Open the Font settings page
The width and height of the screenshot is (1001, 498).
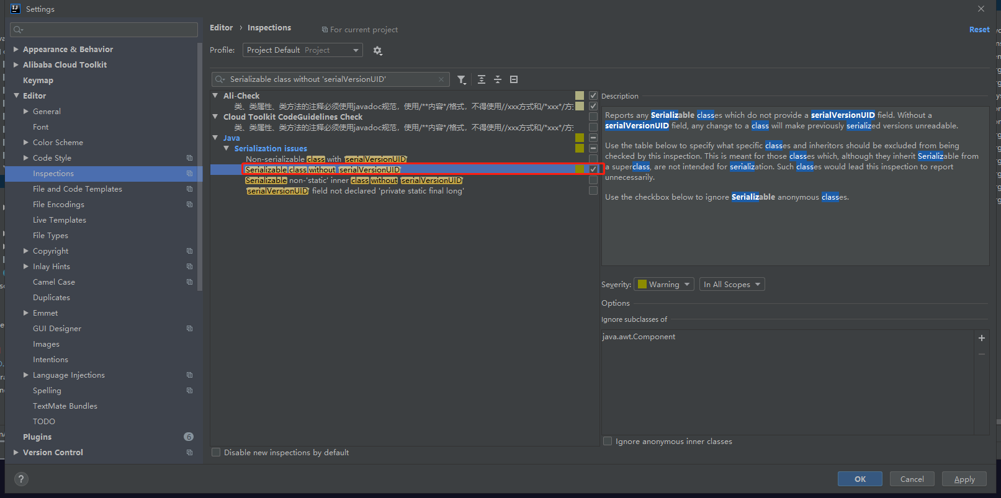pos(40,127)
